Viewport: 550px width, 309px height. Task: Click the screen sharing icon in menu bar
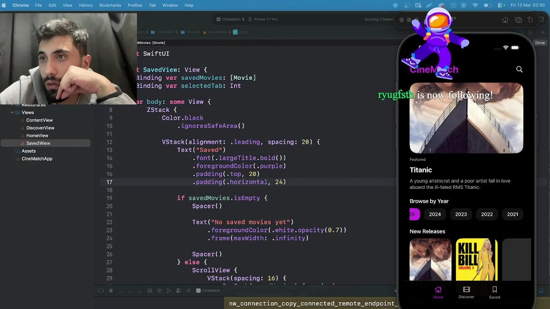(x=418, y=5)
